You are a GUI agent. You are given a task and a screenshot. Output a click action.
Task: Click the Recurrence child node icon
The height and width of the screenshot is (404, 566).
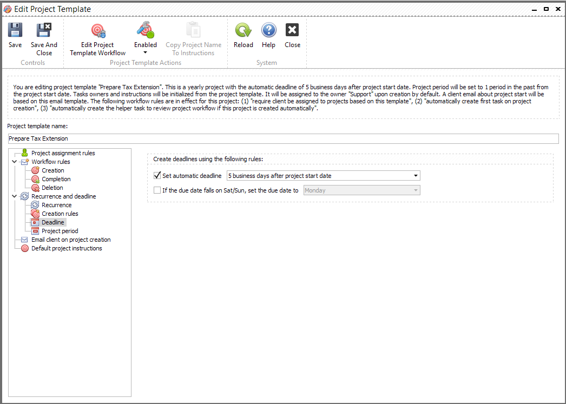click(35, 205)
